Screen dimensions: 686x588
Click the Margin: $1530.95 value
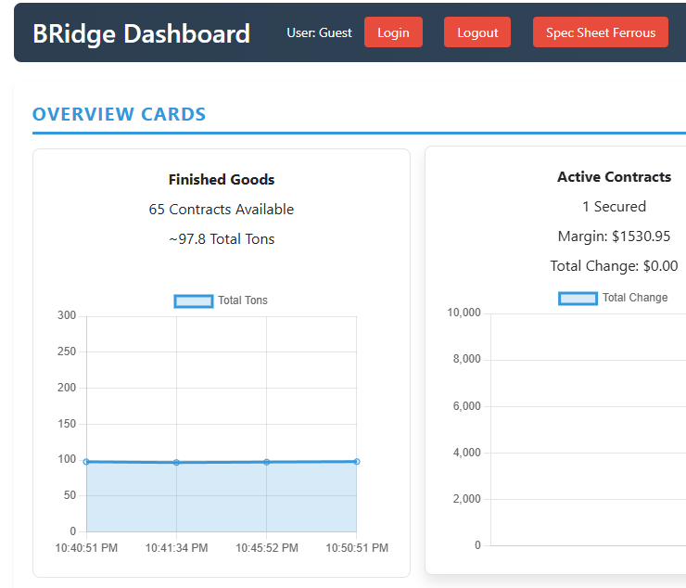614,236
